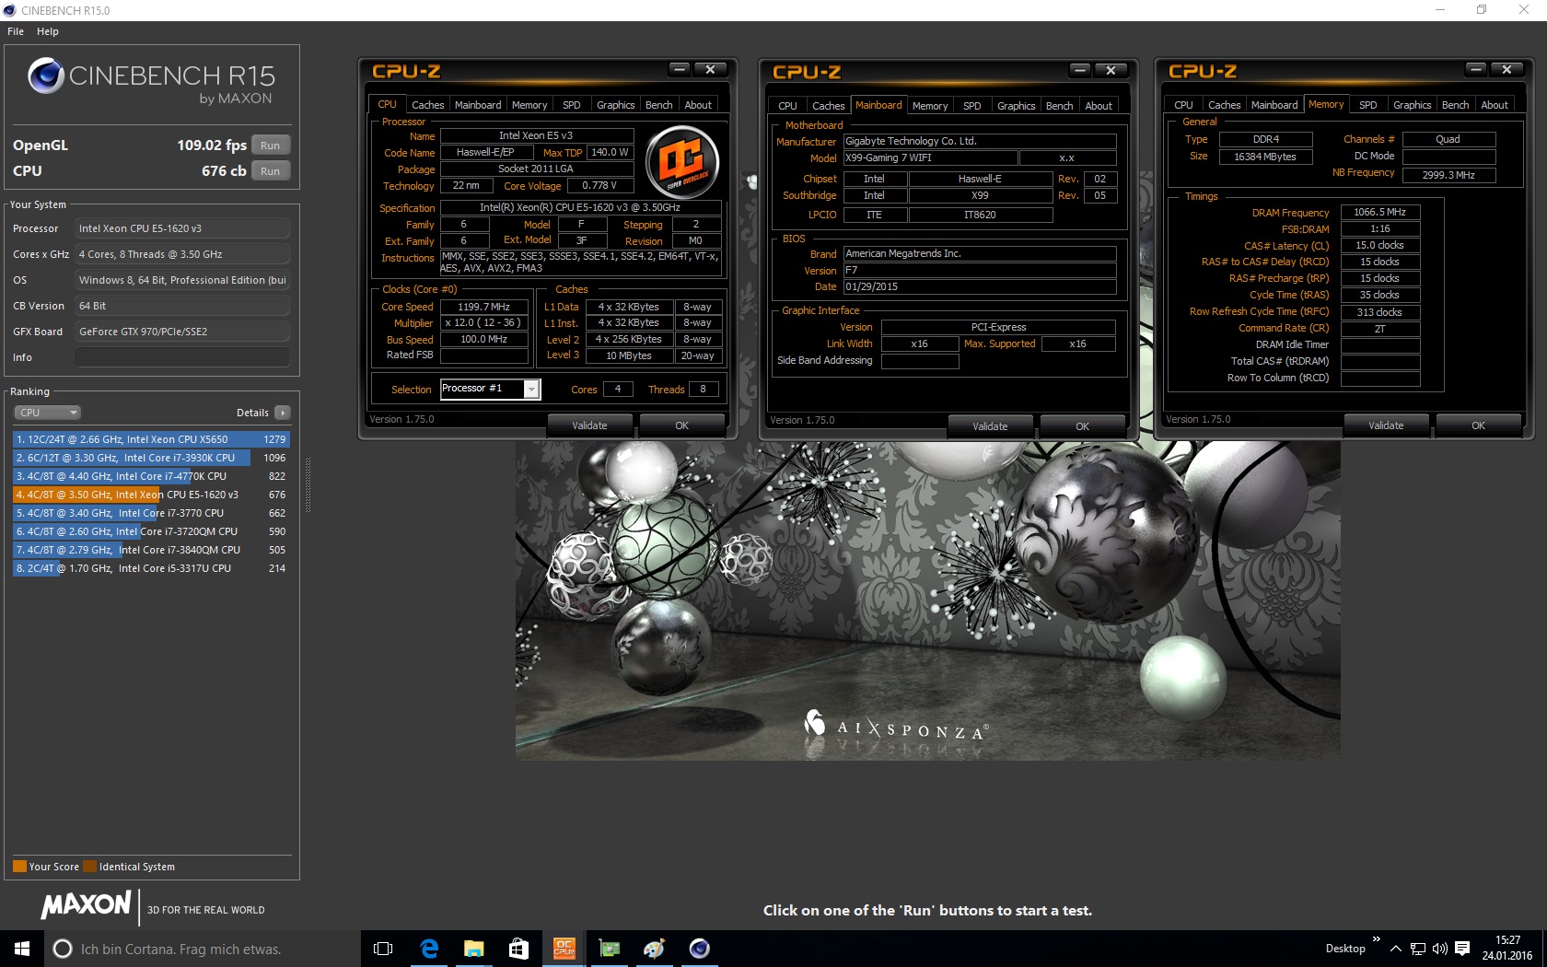Switch to Caches tab in first CPU-Z window

point(427,105)
